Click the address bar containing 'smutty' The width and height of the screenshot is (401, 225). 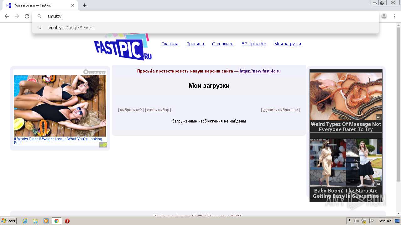coord(205,16)
